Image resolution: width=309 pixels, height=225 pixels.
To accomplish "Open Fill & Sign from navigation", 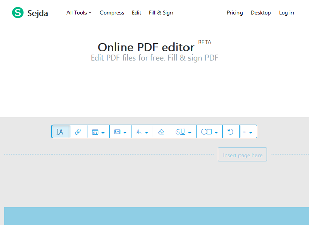I will pos(161,13).
